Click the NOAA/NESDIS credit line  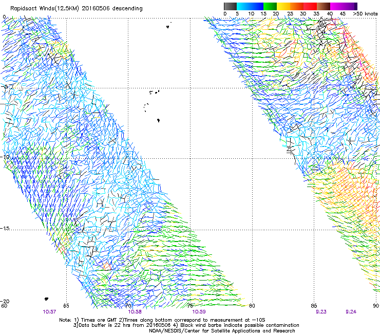[x=222, y=330]
